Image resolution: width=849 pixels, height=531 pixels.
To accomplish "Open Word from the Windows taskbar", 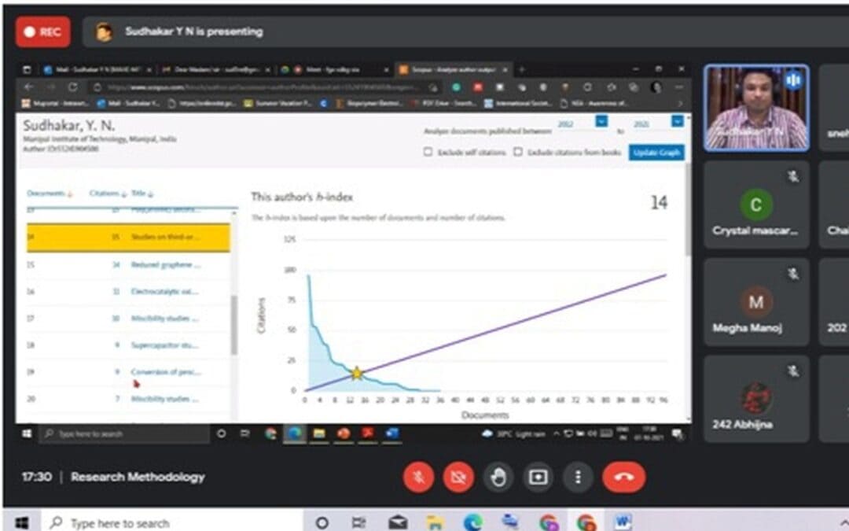I will coord(623,522).
